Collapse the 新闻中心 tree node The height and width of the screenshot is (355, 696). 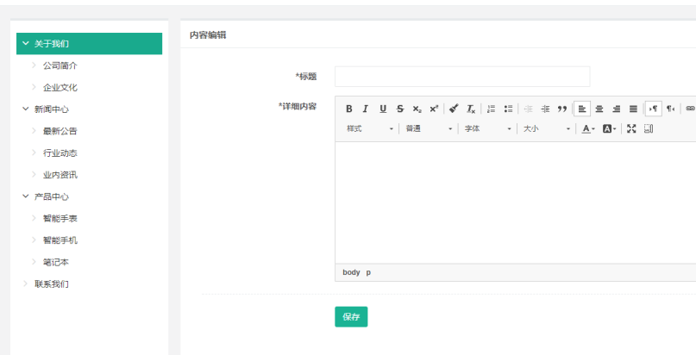coord(26,109)
